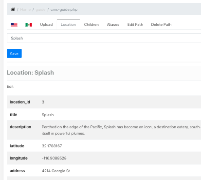Open the Edit Path tab

tap(135, 24)
